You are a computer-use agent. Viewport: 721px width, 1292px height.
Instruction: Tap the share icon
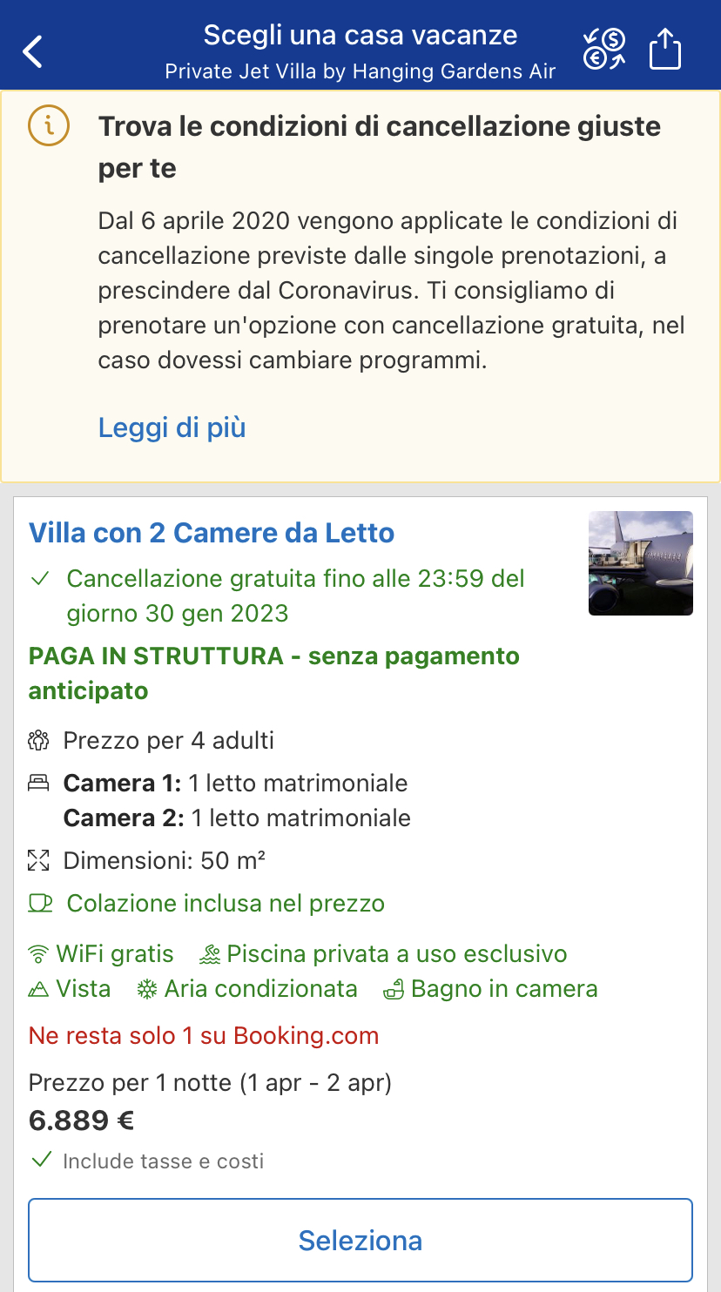[x=665, y=49]
